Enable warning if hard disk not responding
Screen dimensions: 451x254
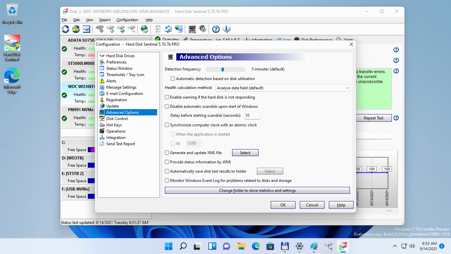tap(167, 97)
